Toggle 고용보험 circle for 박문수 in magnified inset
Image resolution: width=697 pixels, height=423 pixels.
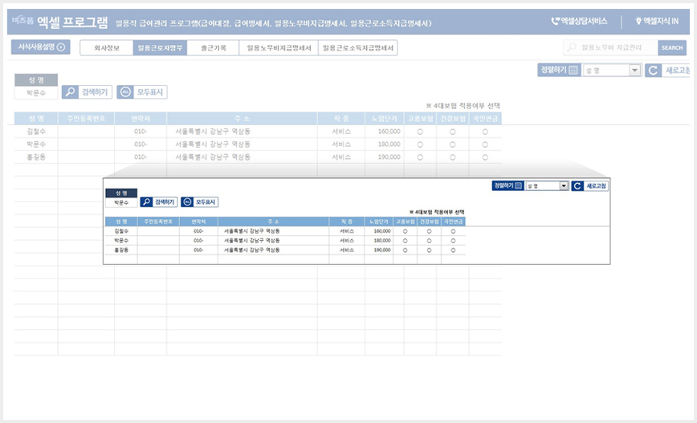point(405,240)
